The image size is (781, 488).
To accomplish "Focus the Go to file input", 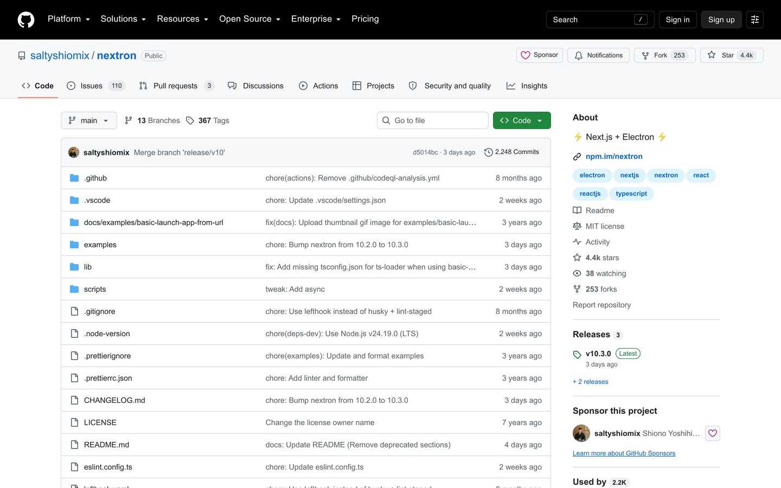I will [433, 120].
